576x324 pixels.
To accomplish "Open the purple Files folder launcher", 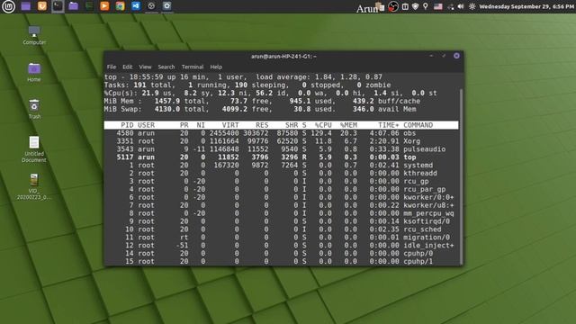I will click(x=74, y=6).
